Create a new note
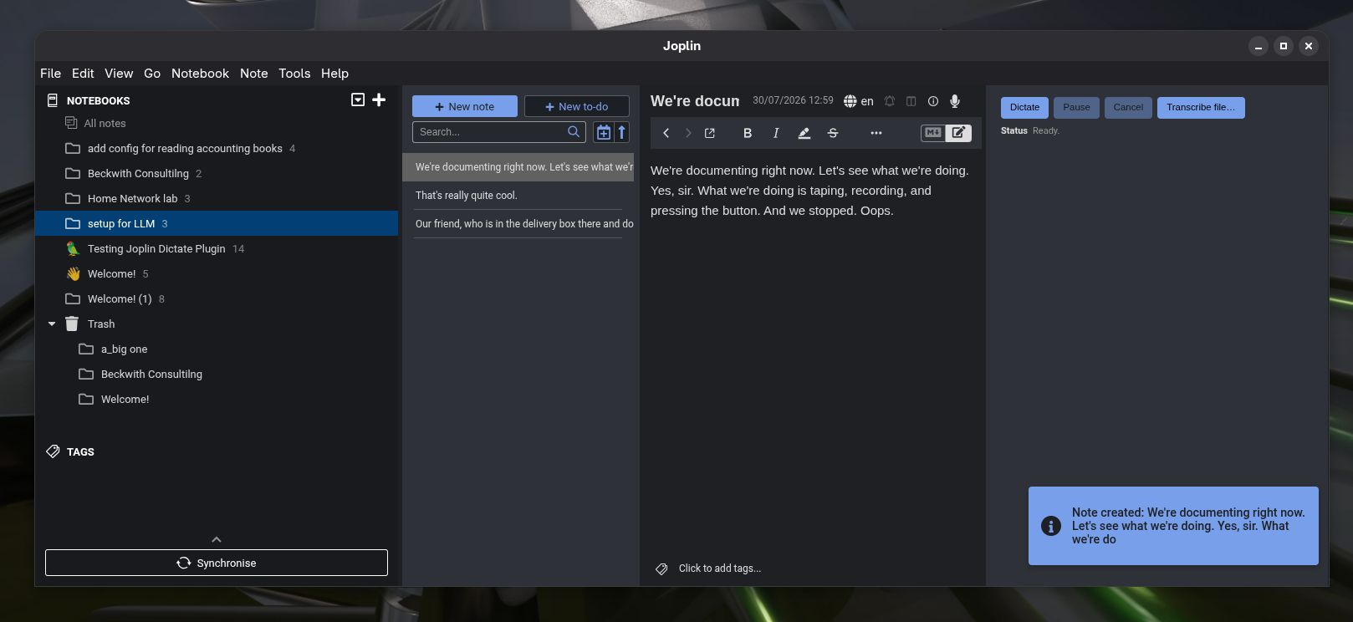The image size is (1353, 622). pyautogui.click(x=465, y=106)
